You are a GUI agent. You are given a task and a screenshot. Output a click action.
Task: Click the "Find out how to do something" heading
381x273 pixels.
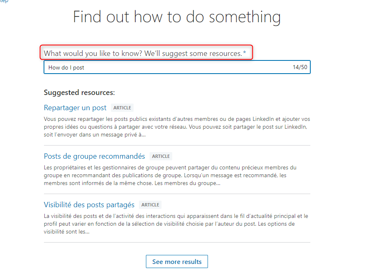pyautogui.click(x=177, y=17)
